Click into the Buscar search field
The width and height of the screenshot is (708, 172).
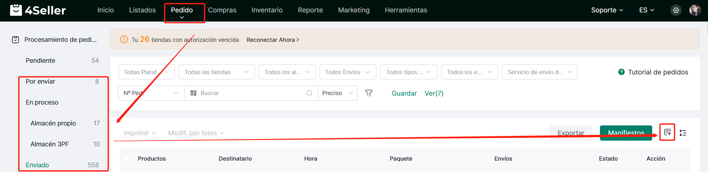tap(250, 93)
